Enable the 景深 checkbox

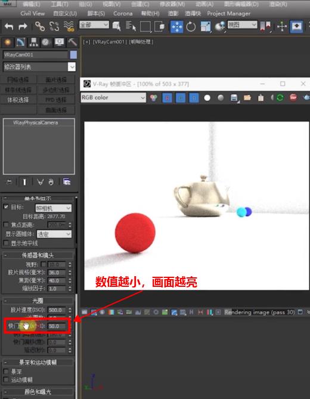(6, 371)
